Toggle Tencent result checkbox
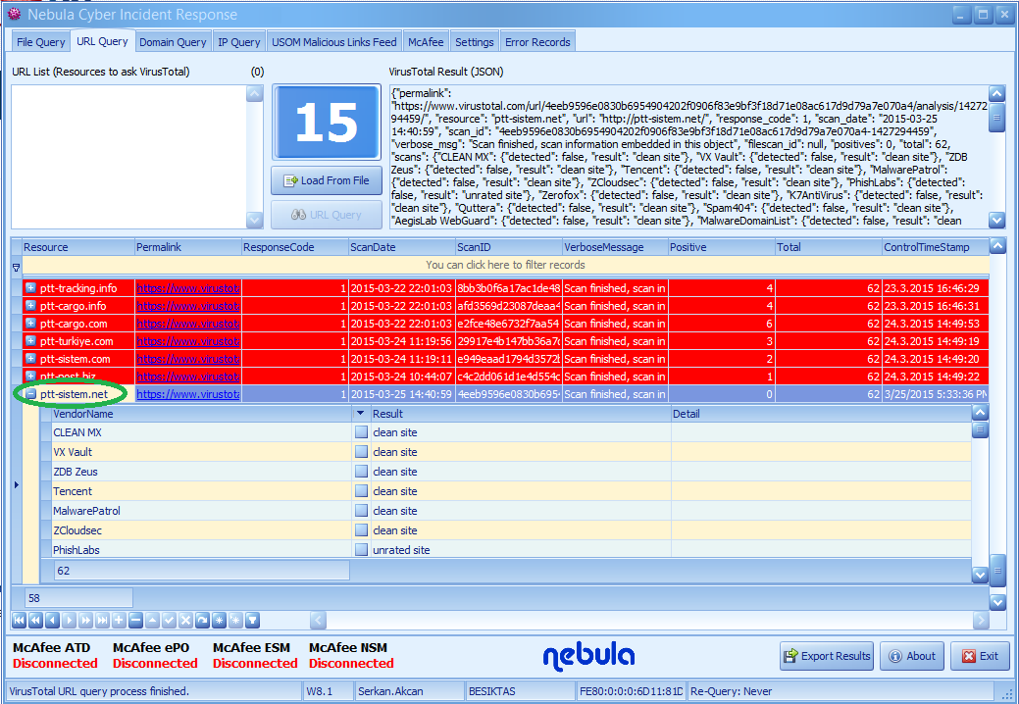1019x704 pixels. (x=361, y=491)
